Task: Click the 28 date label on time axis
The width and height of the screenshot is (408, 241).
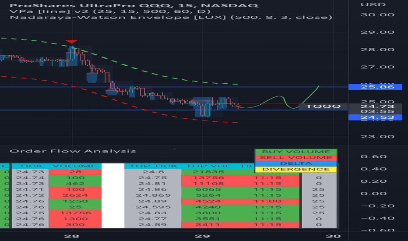Action: tap(72, 236)
